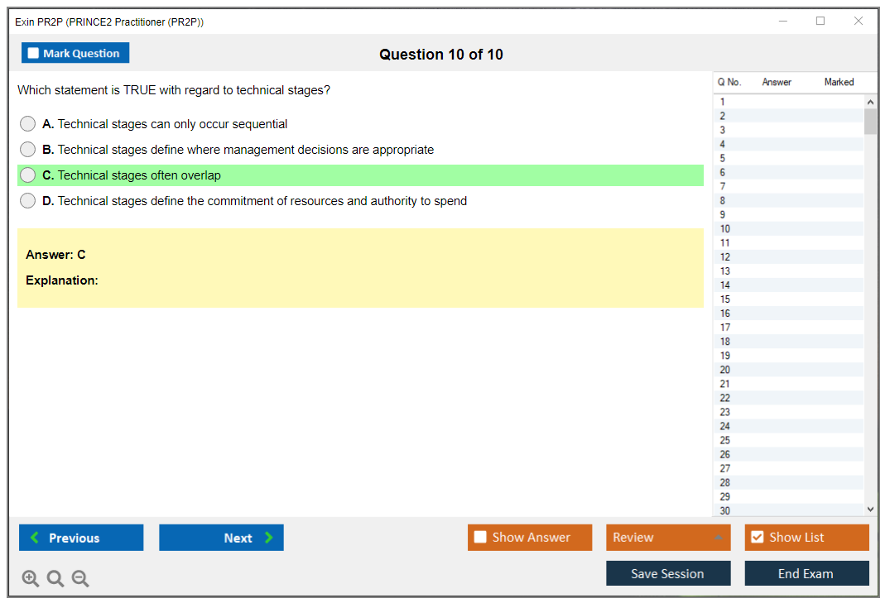The height and width of the screenshot is (608, 890).
Task: Select option C, stages often overlap
Action: tap(28, 175)
